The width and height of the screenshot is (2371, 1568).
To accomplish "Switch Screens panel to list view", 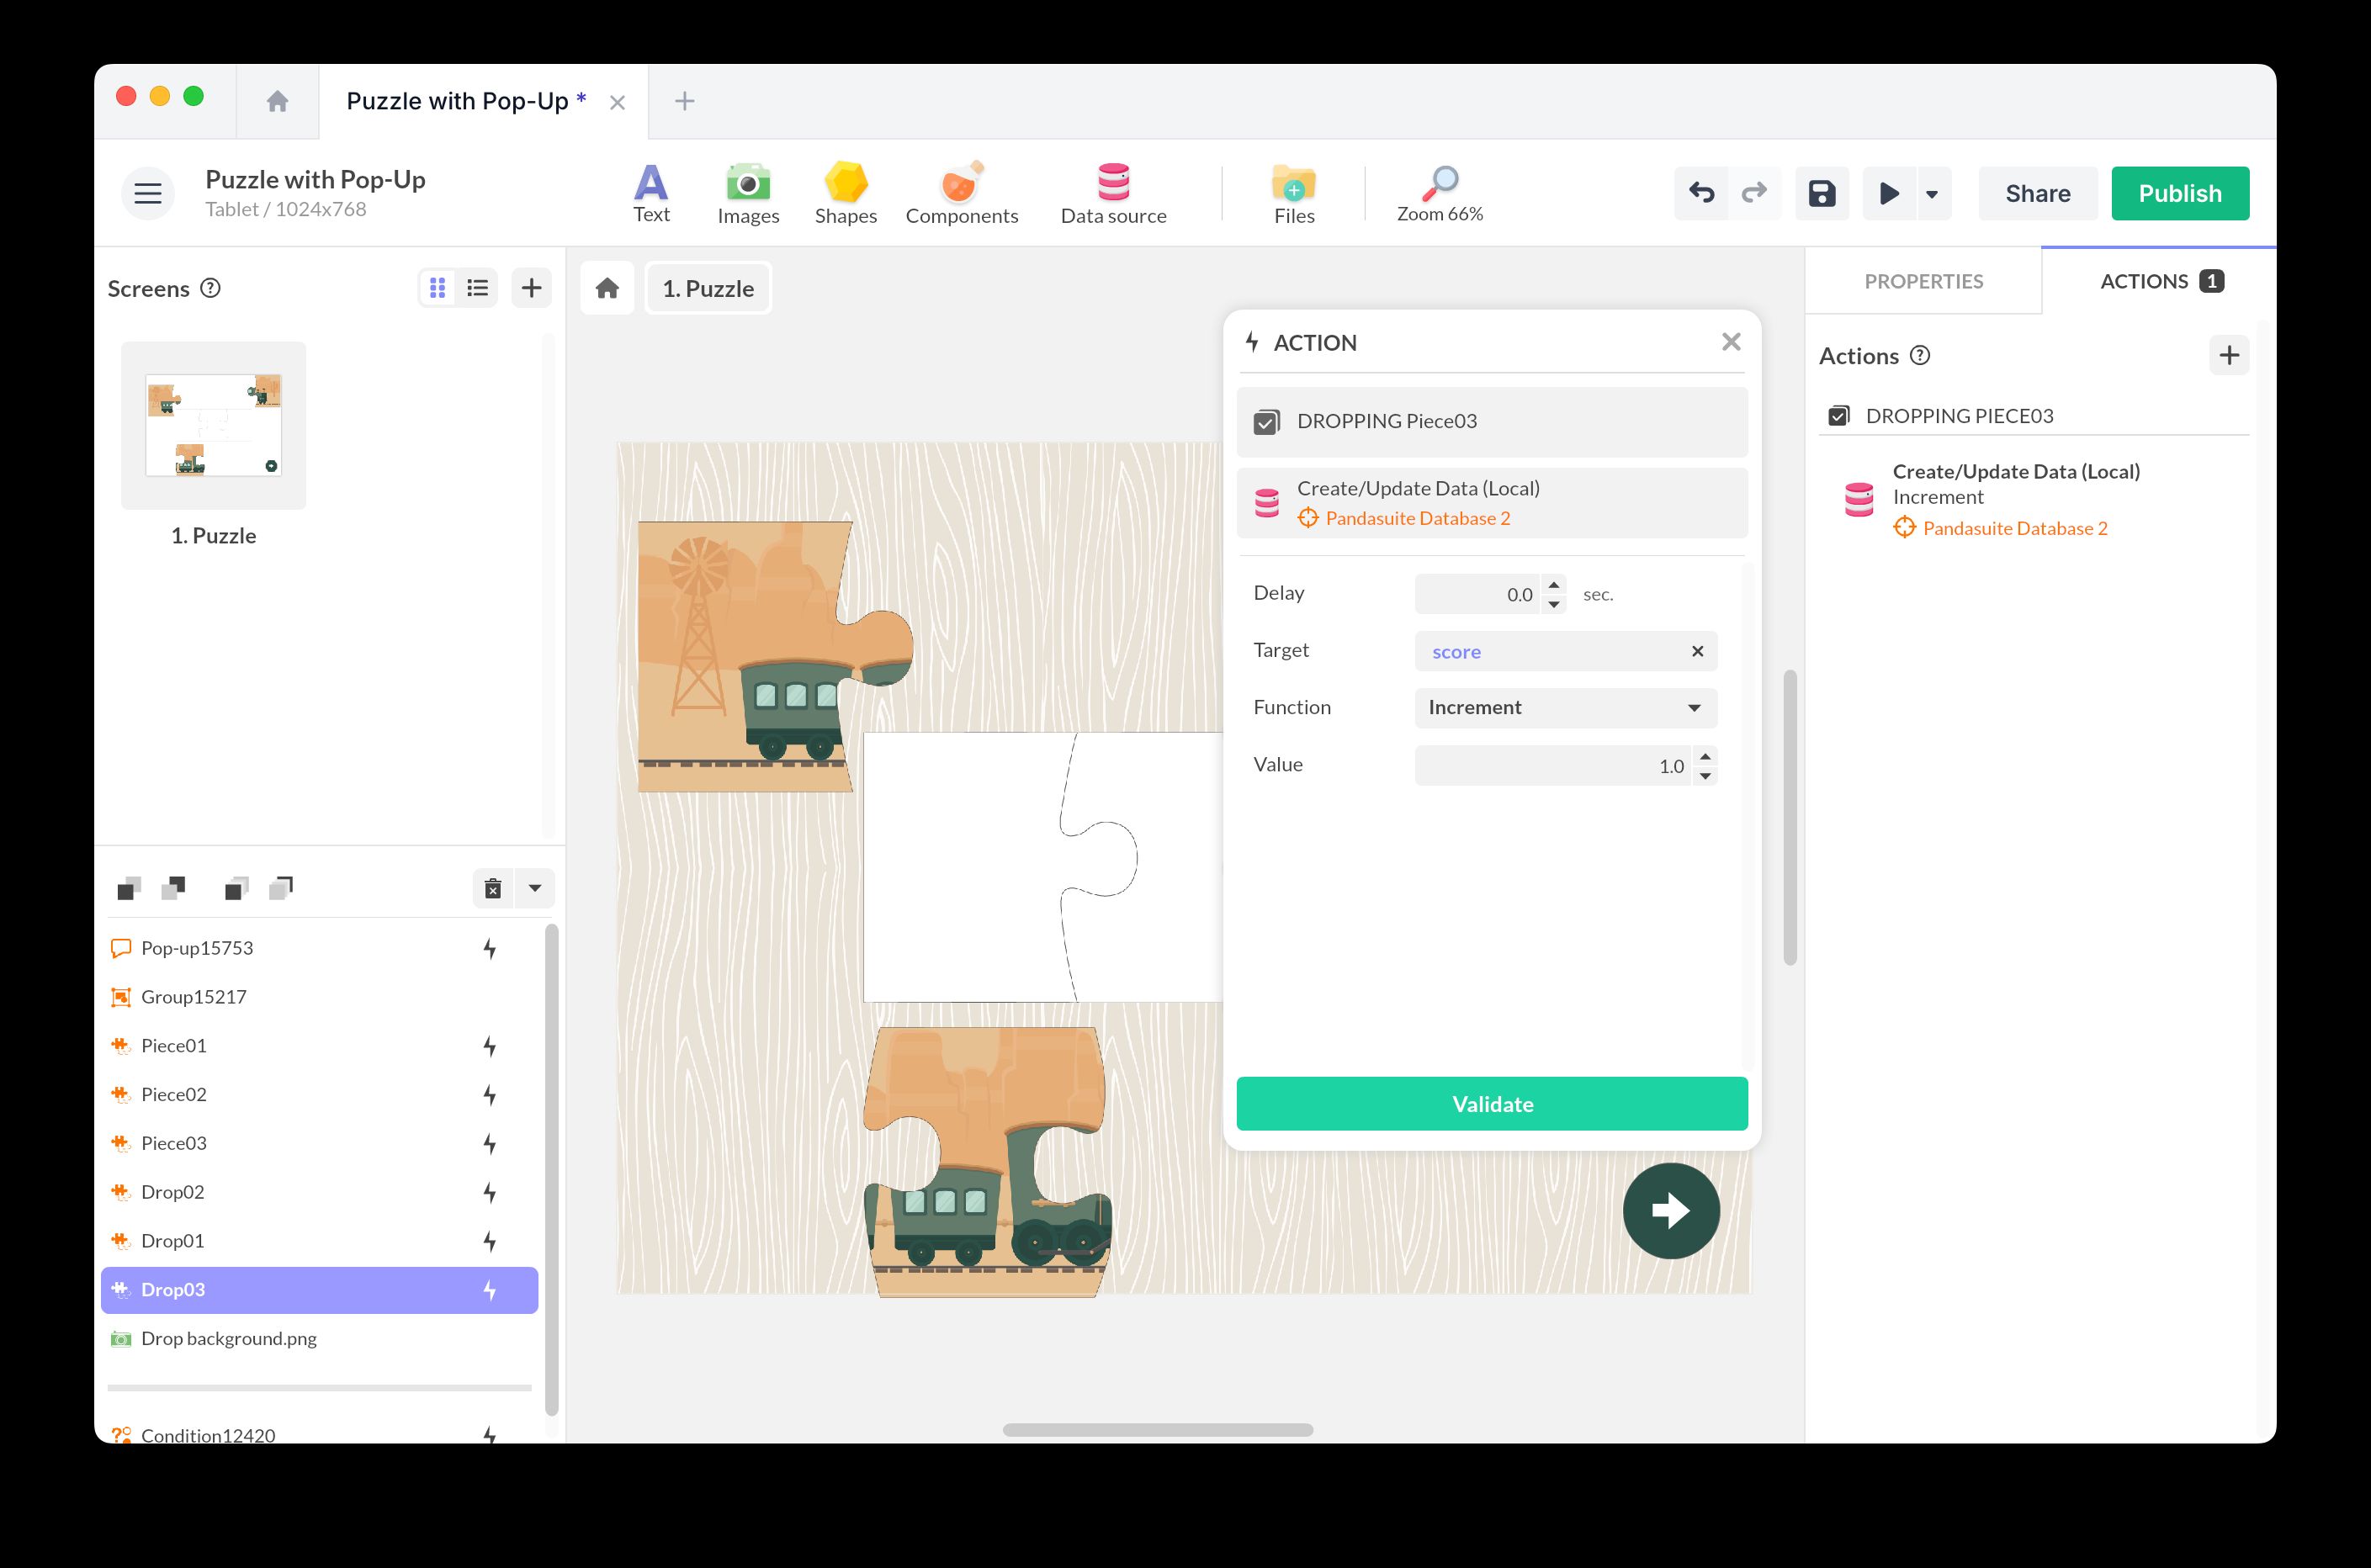I will pyautogui.click(x=478, y=288).
